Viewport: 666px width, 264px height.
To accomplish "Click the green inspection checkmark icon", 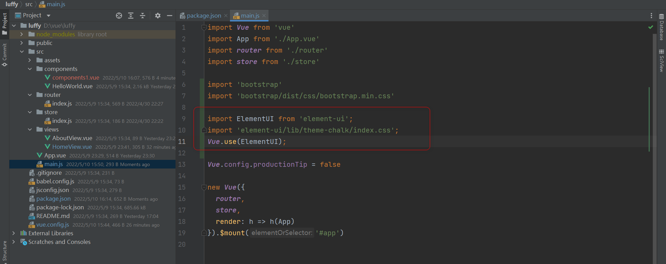I will coord(651,27).
